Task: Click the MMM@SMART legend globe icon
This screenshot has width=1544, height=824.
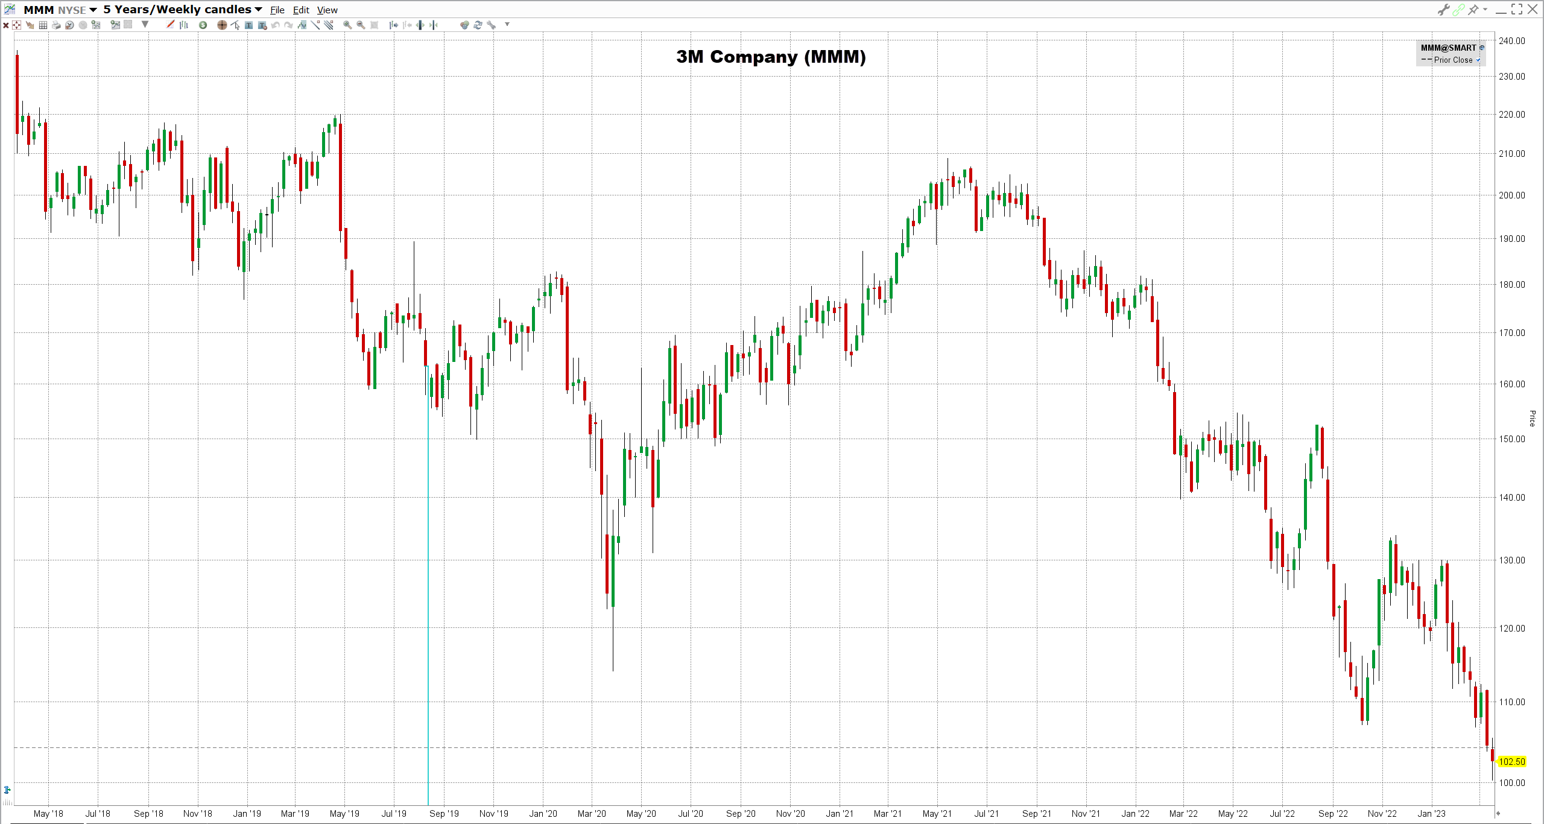Action: [1482, 48]
